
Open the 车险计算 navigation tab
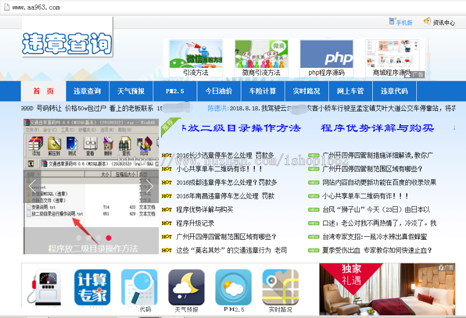263,91
